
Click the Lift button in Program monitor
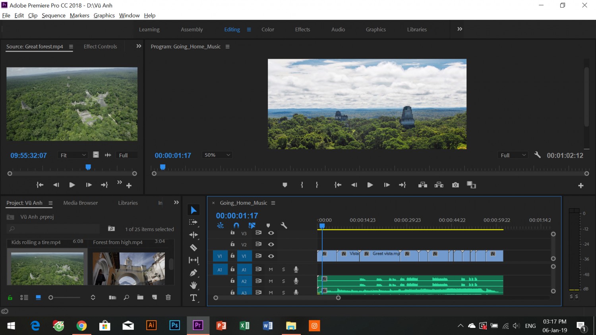(423, 185)
